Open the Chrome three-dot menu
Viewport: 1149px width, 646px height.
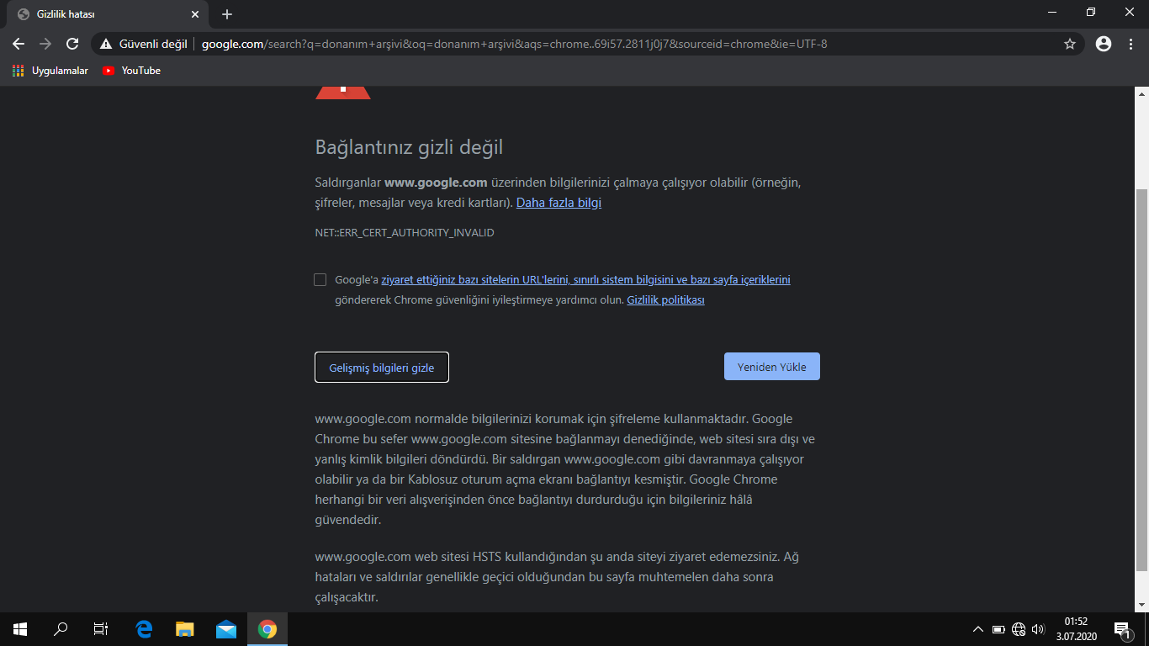click(1130, 44)
